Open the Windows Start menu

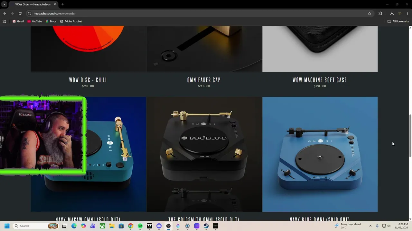pyautogui.click(x=7, y=226)
